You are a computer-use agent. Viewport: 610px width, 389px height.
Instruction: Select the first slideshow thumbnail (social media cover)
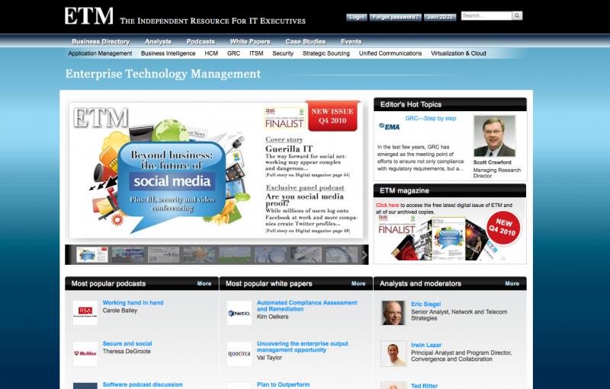click(92, 255)
